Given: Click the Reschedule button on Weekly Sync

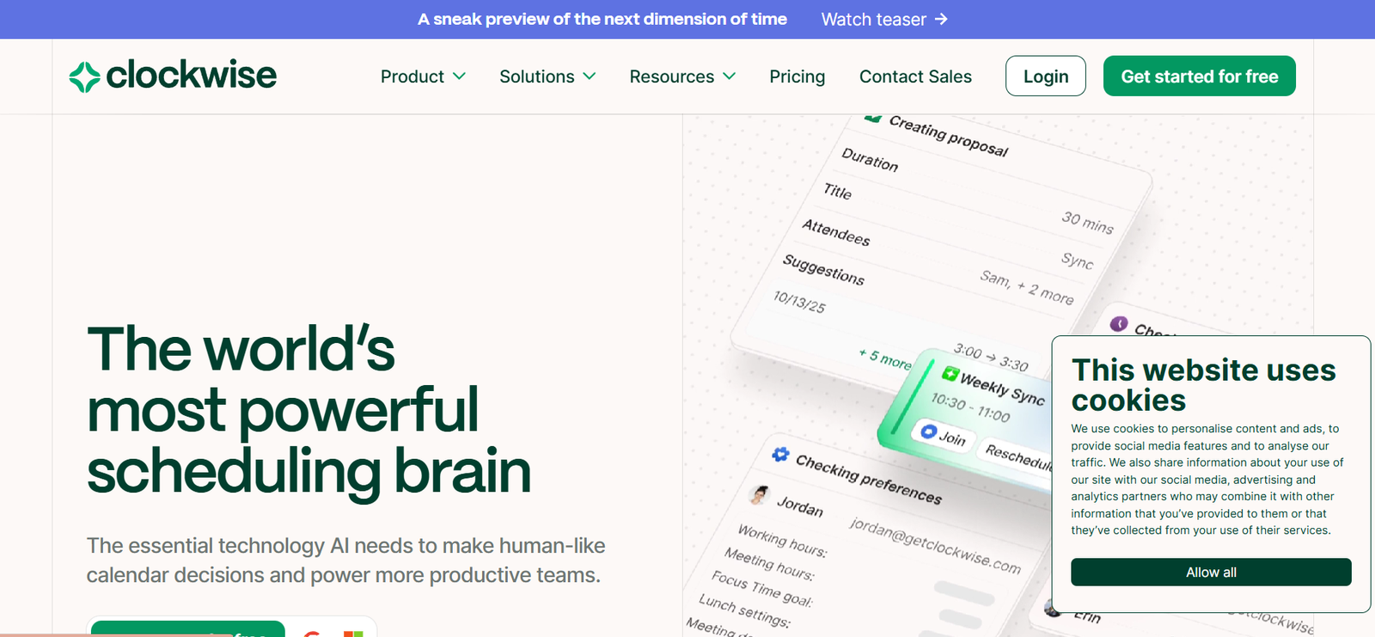Looking at the screenshot, I should pyautogui.click(x=1018, y=456).
